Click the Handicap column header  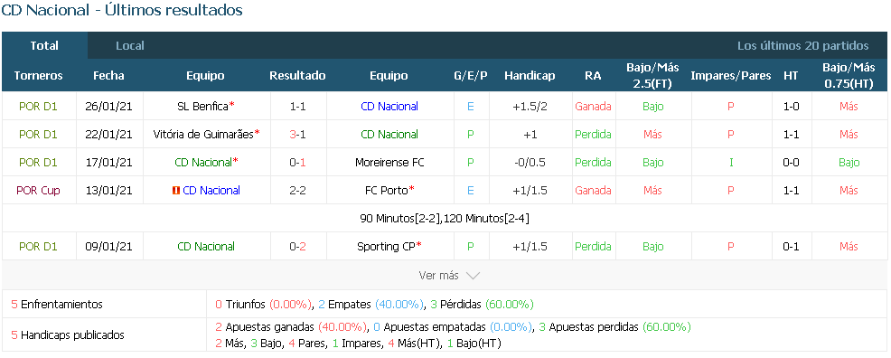[530, 76]
